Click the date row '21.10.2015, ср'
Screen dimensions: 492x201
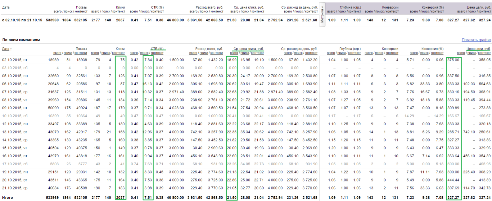pos(15,188)
